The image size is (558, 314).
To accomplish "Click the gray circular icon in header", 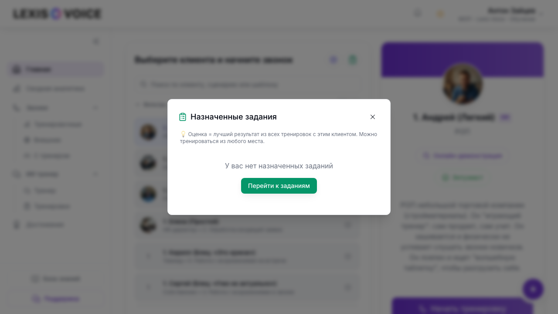I will pos(418,14).
